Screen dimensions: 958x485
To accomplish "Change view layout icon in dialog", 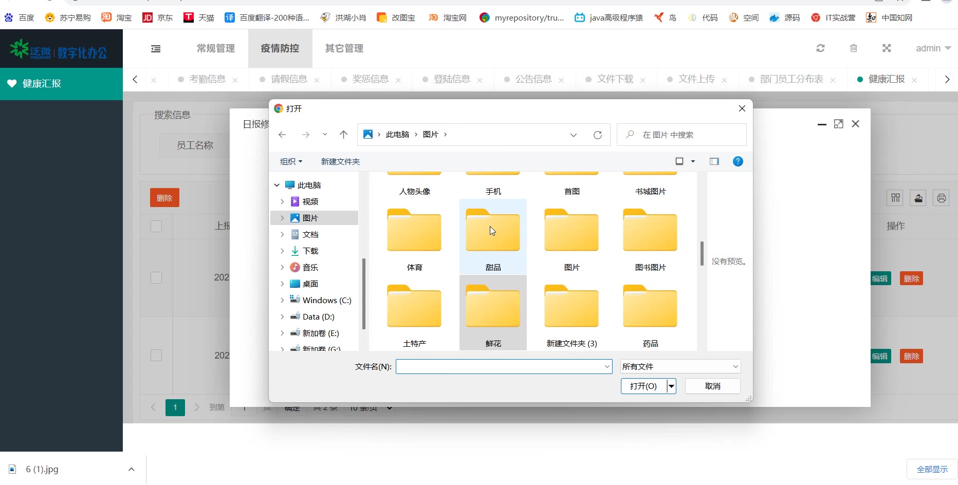I will [679, 161].
